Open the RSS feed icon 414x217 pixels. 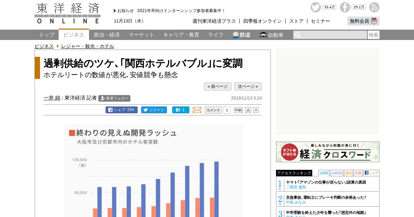[374, 7]
